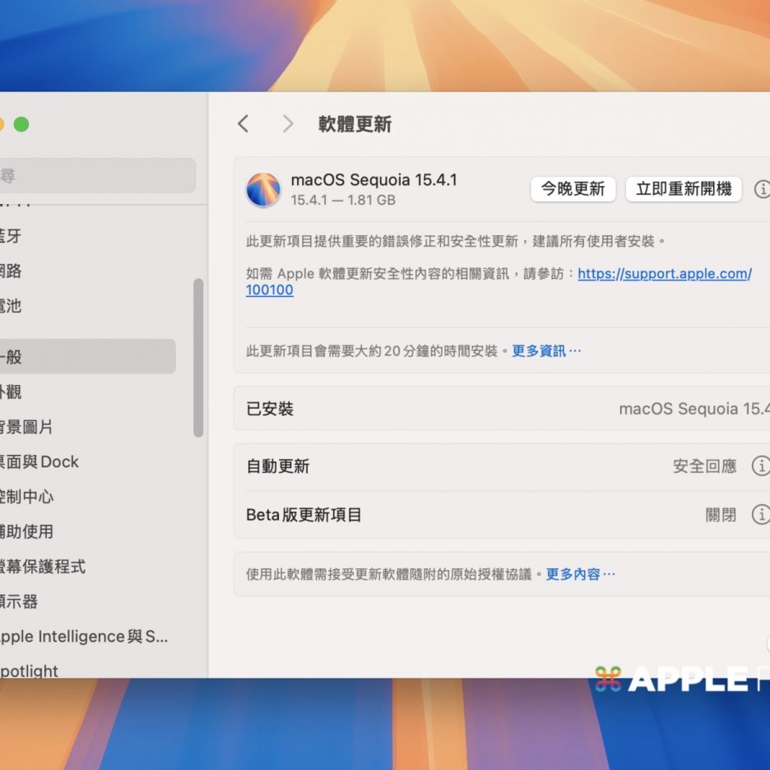Click 今晚更新 button
Screen dimensions: 770x770
[573, 189]
